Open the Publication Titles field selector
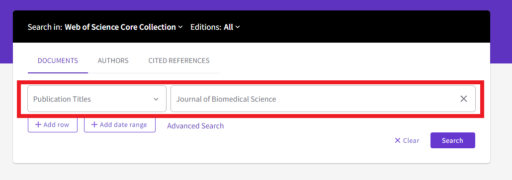This screenshot has height=180, width=512. pyautogui.click(x=97, y=99)
